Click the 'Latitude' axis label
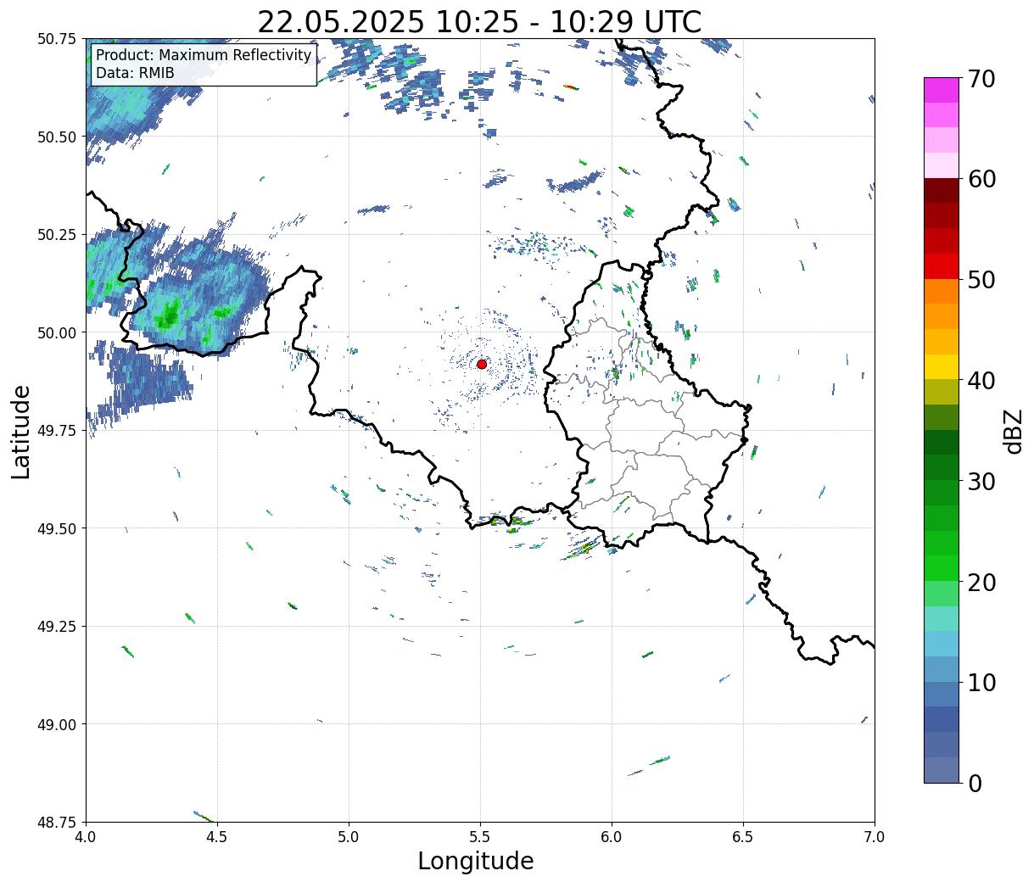This screenshot has height=882, width=1034. (21, 432)
